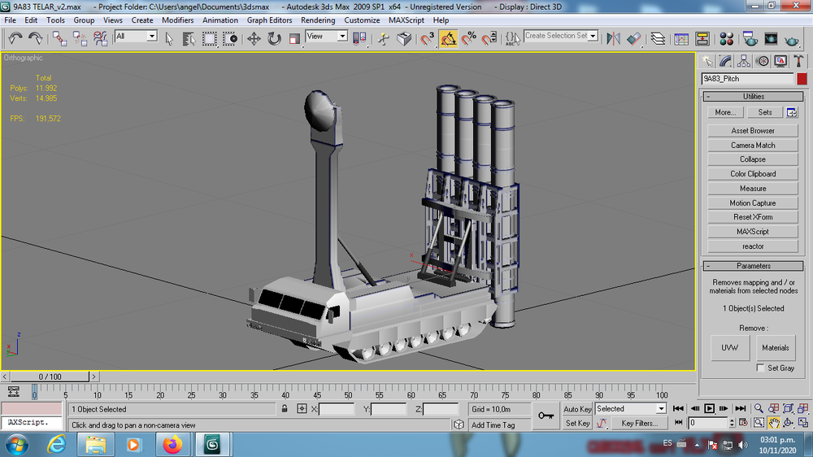Image resolution: width=813 pixels, height=457 pixels.
Task: Toggle the Auto Key button
Action: [x=577, y=409]
